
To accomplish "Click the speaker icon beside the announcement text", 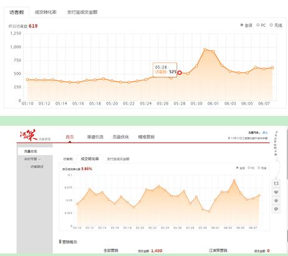I will 229,138.
